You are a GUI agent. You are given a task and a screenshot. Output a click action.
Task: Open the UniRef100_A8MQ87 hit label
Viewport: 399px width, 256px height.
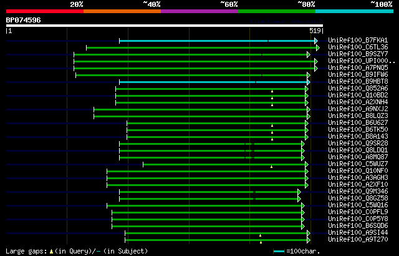click(358, 157)
